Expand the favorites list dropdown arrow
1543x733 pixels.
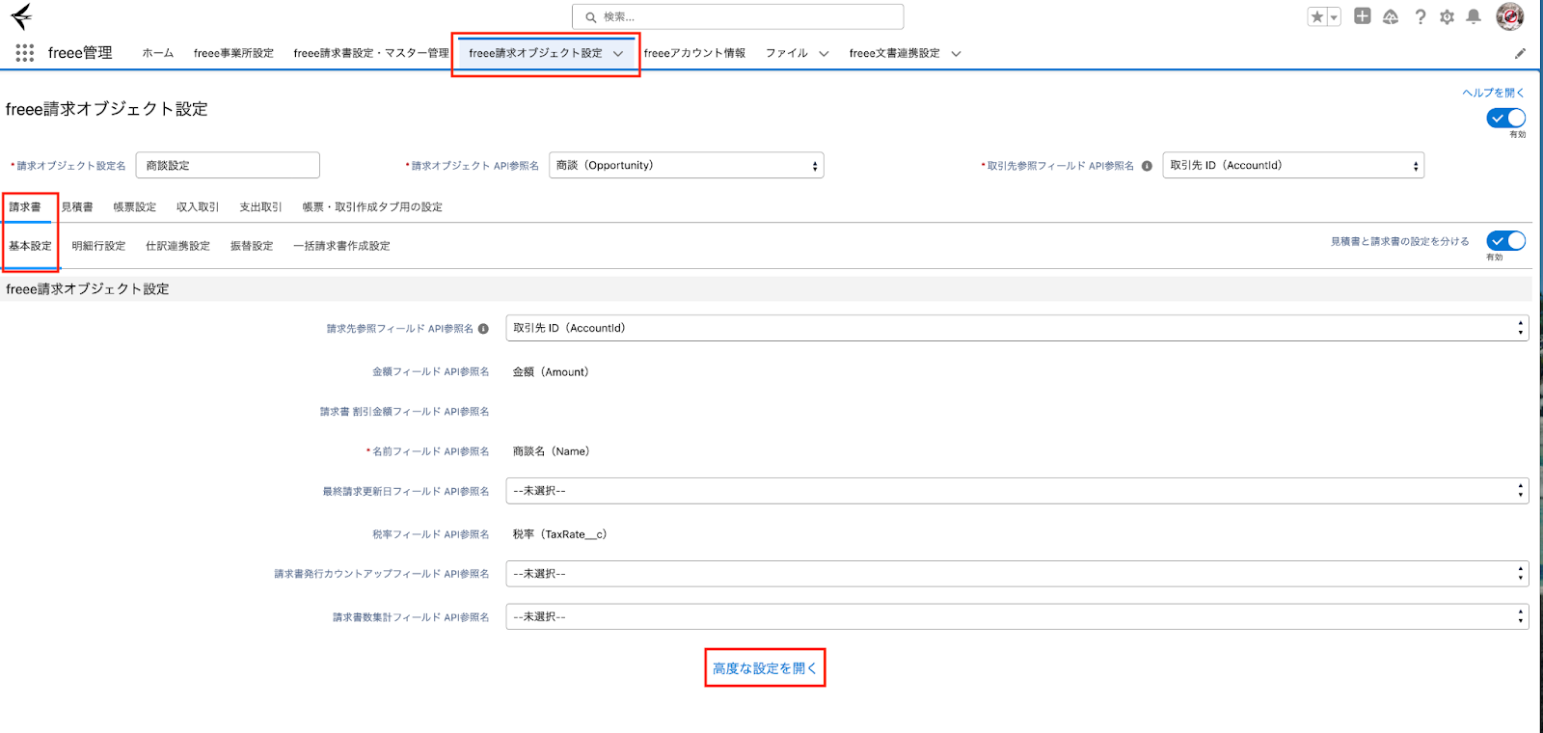[1334, 16]
